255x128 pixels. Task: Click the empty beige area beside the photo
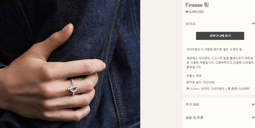coord(161,64)
